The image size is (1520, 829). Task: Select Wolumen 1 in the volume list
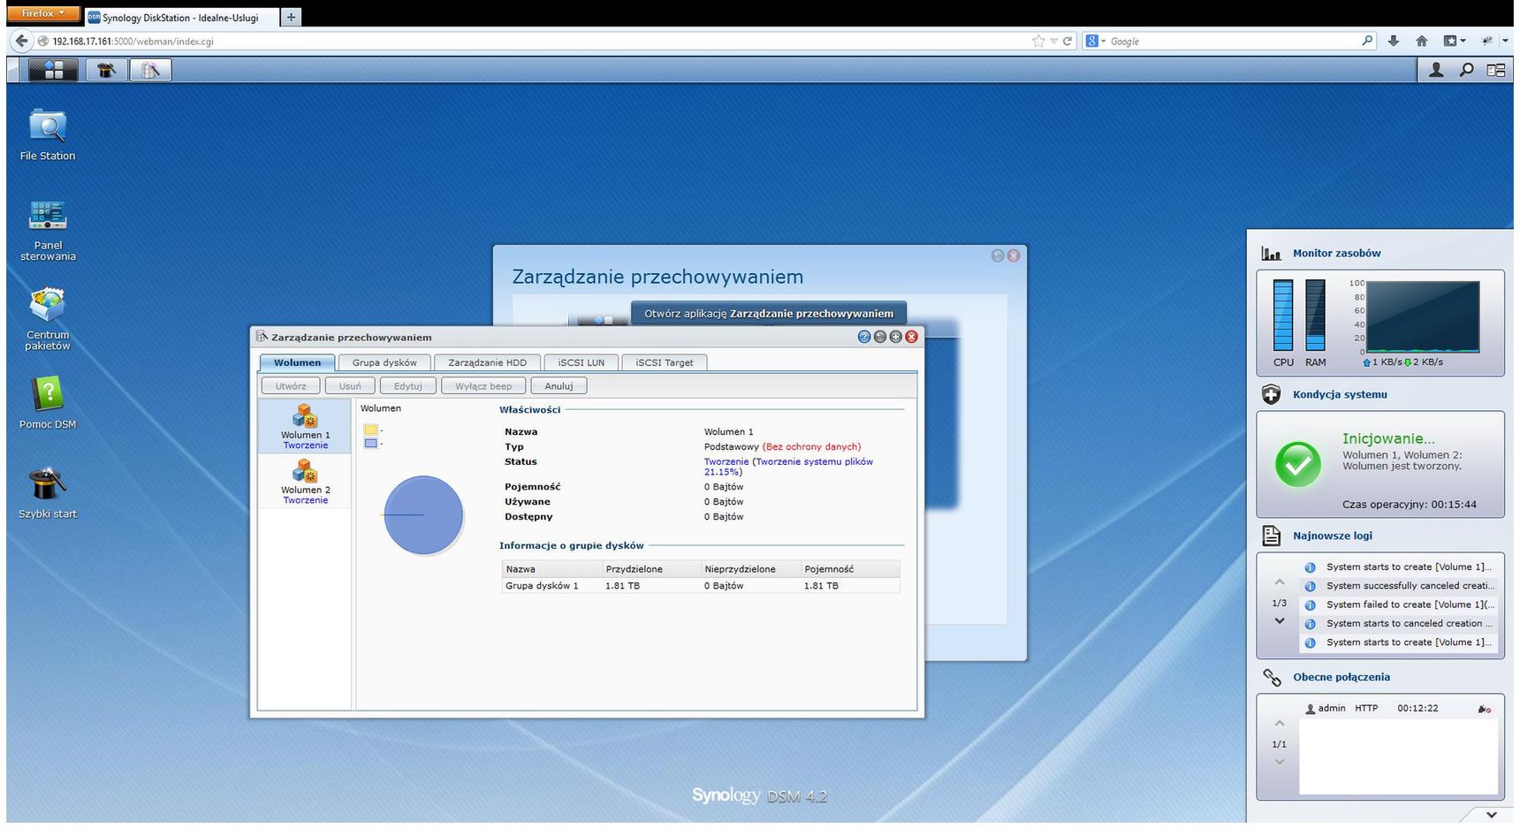(x=305, y=427)
